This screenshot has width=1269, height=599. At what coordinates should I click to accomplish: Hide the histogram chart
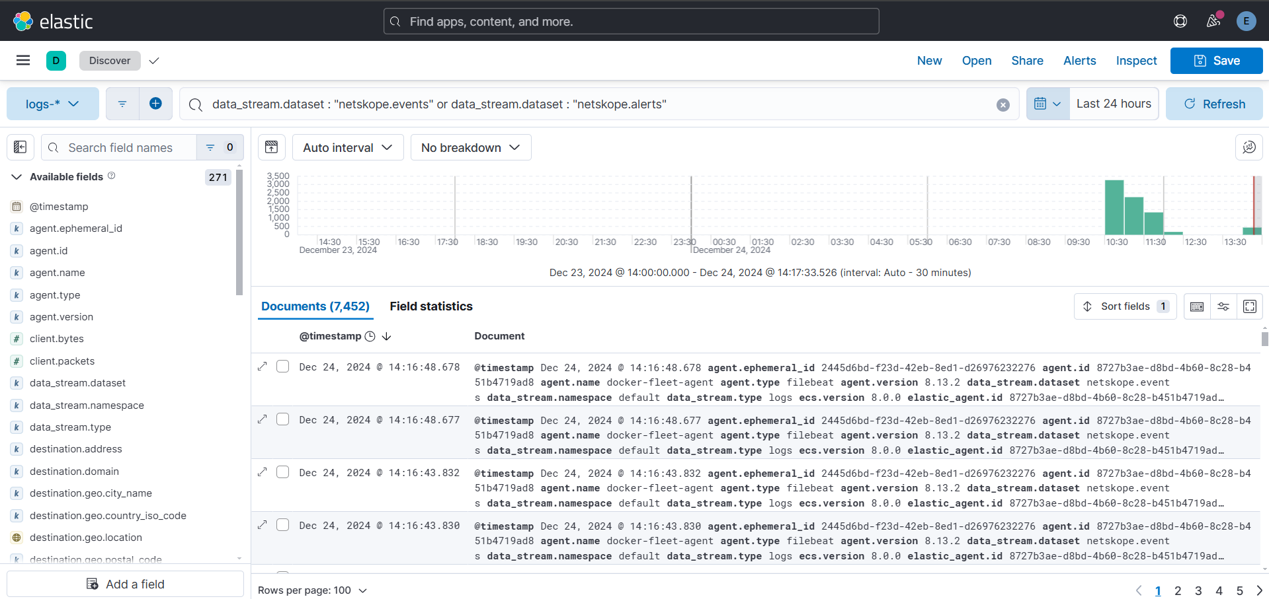pyautogui.click(x=272, y=147)
